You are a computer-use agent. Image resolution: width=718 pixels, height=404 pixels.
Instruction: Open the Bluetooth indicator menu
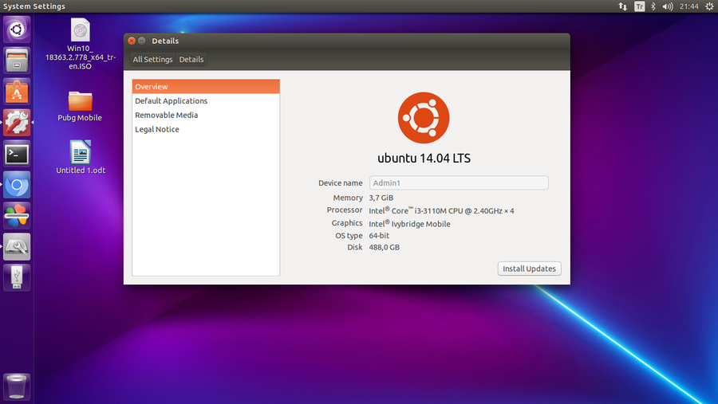653,6
